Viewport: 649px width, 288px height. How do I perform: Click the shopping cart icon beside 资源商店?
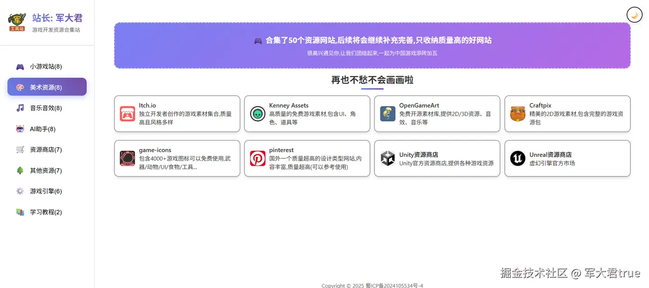[x=20, y=149]
